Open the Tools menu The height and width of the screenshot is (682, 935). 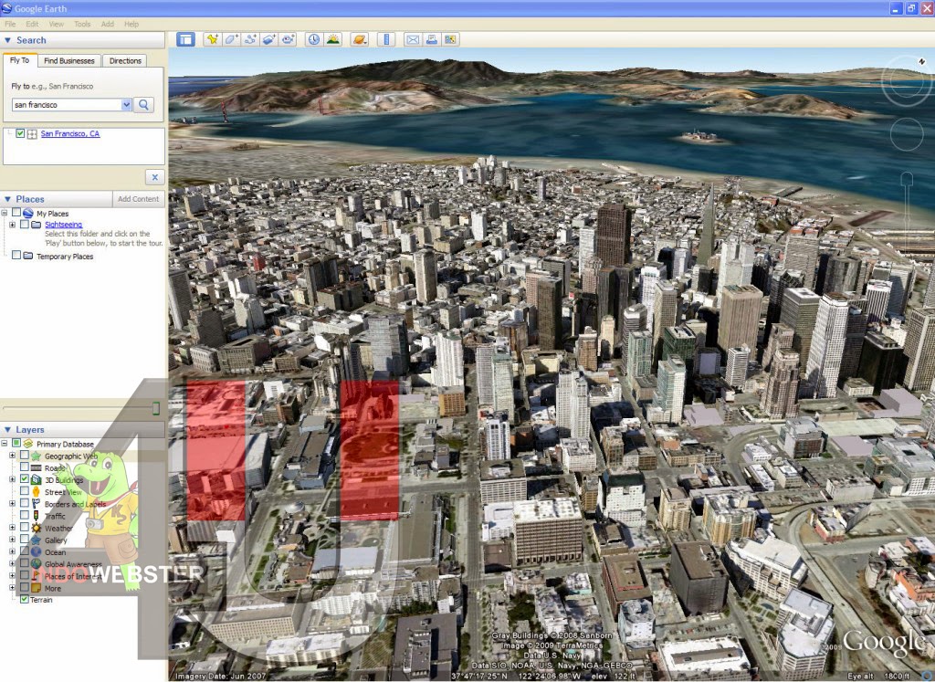[82, 24]
